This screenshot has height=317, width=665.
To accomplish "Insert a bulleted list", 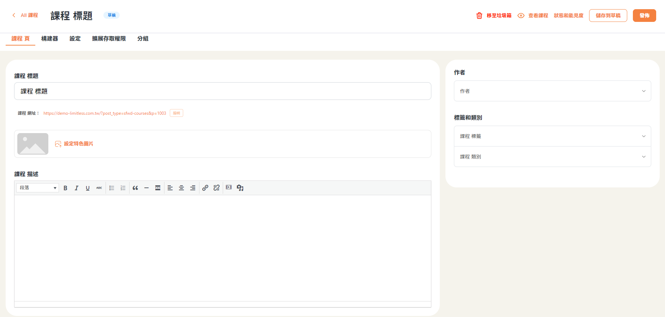I will coord(112,188).
